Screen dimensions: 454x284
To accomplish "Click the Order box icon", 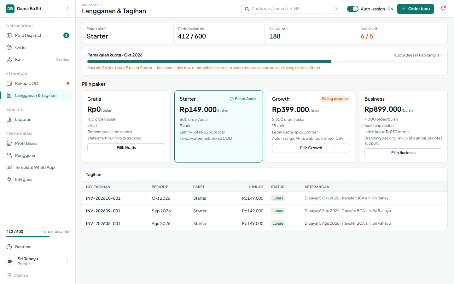I will coord(9,47).
